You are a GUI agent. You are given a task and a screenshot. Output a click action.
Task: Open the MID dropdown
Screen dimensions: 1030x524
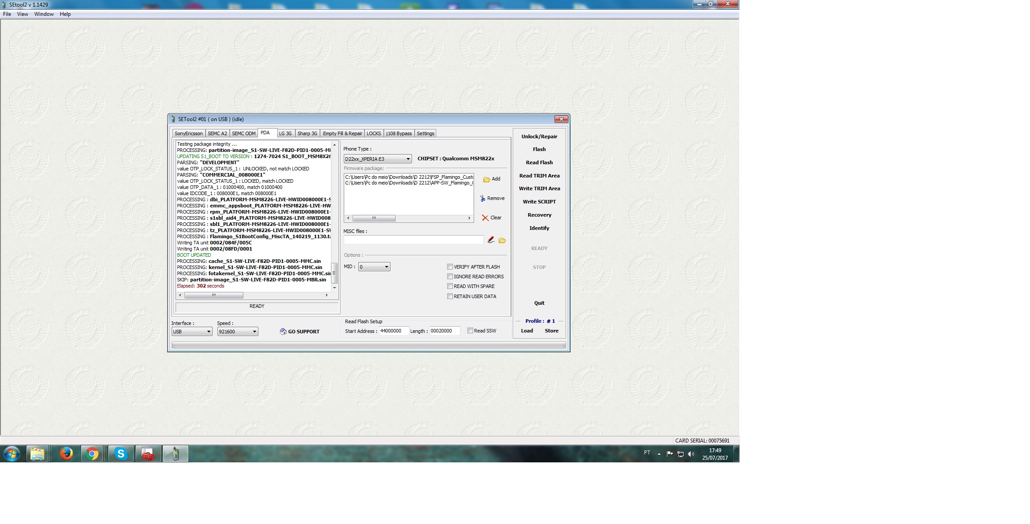pos(374,267)
